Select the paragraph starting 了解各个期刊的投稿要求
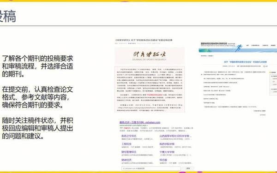 point(37,66)
